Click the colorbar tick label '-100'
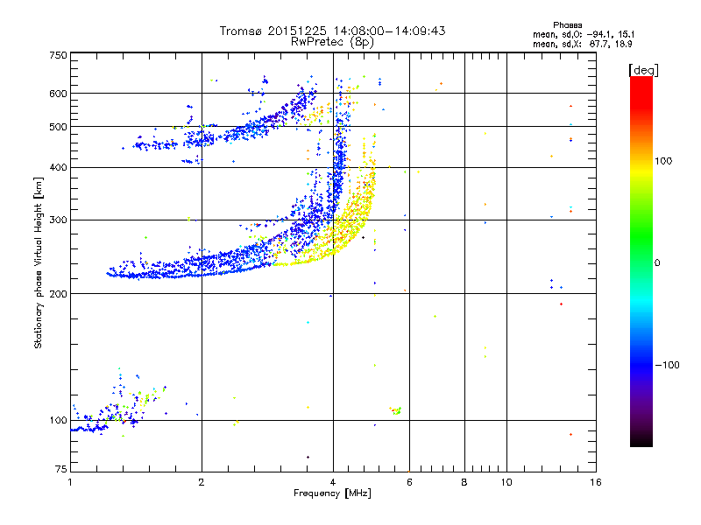 pyautogui.click(x=668, y=365)
